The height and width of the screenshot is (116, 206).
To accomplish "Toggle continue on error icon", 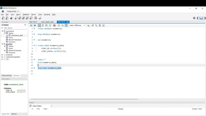I will 54,25.
